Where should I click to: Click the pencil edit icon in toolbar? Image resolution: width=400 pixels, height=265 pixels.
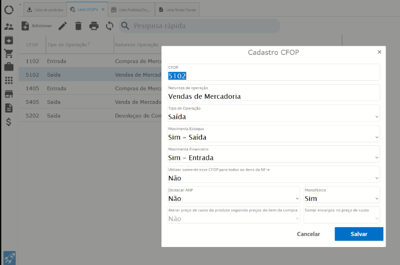(x=63, y=26)
